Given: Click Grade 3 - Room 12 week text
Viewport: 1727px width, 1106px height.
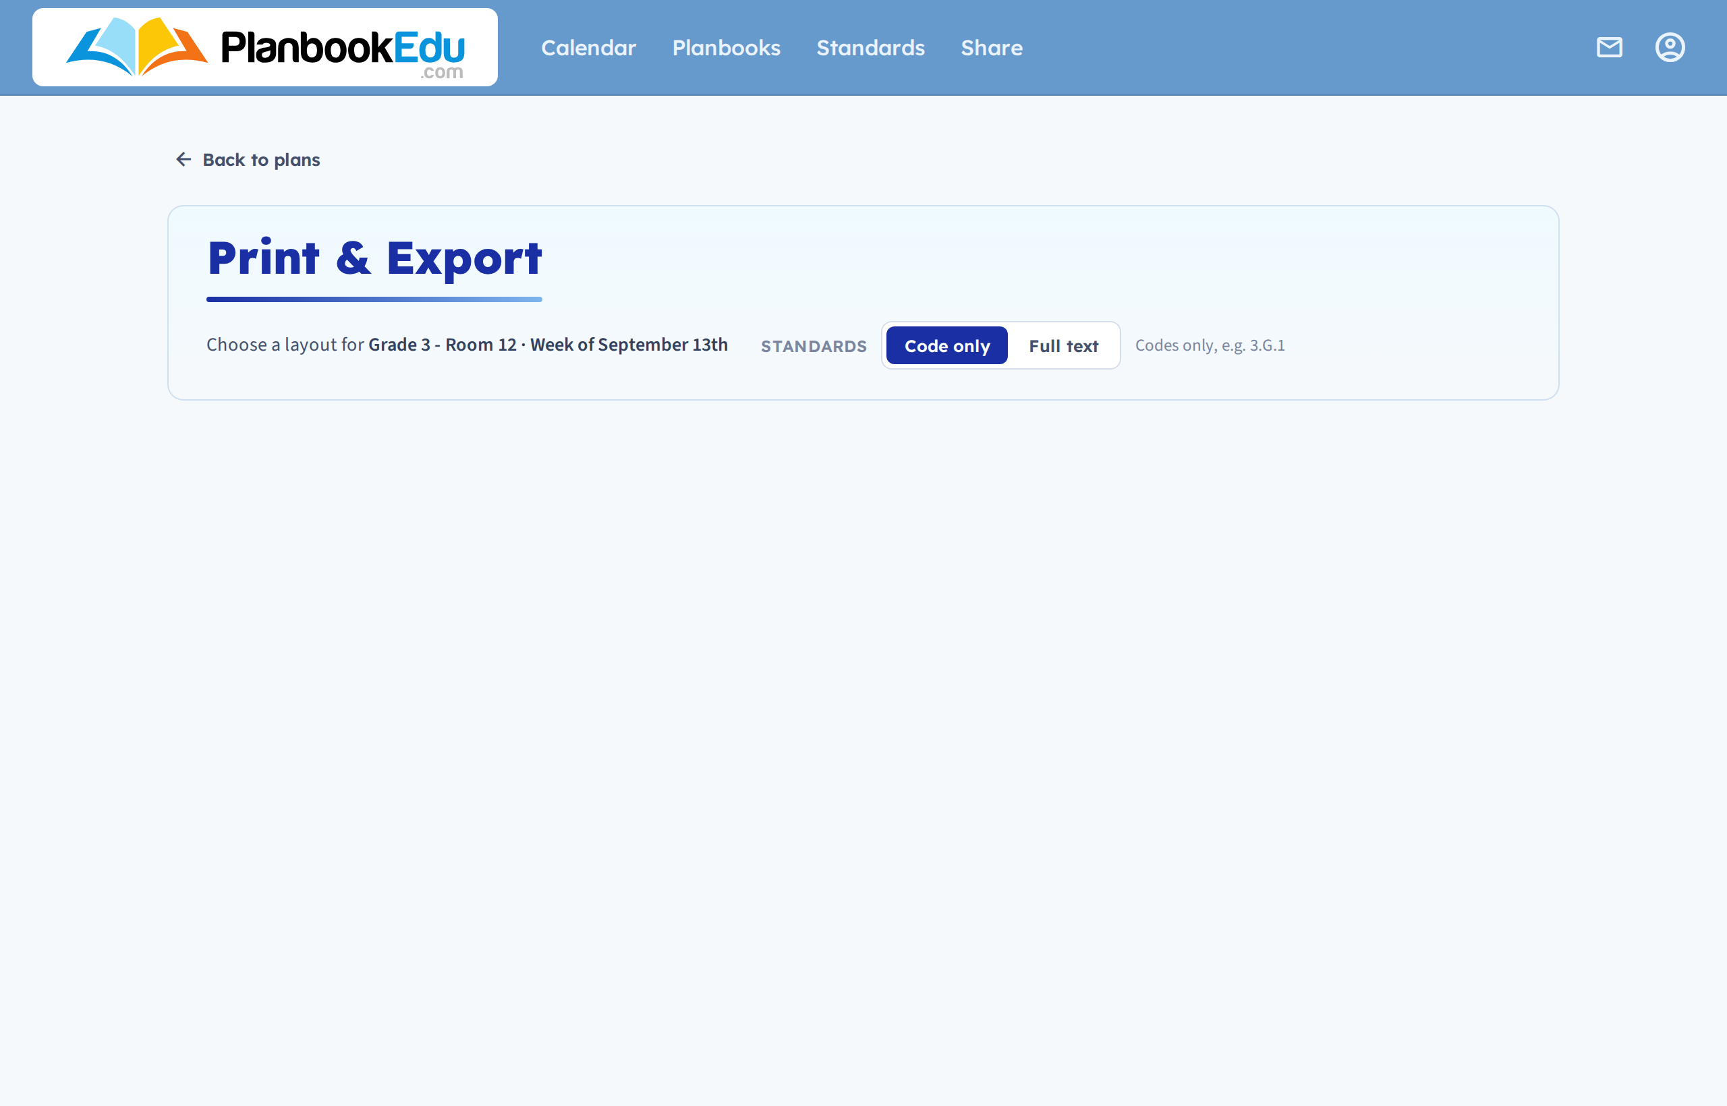Looking at the screenshot, I should point(547,345).
